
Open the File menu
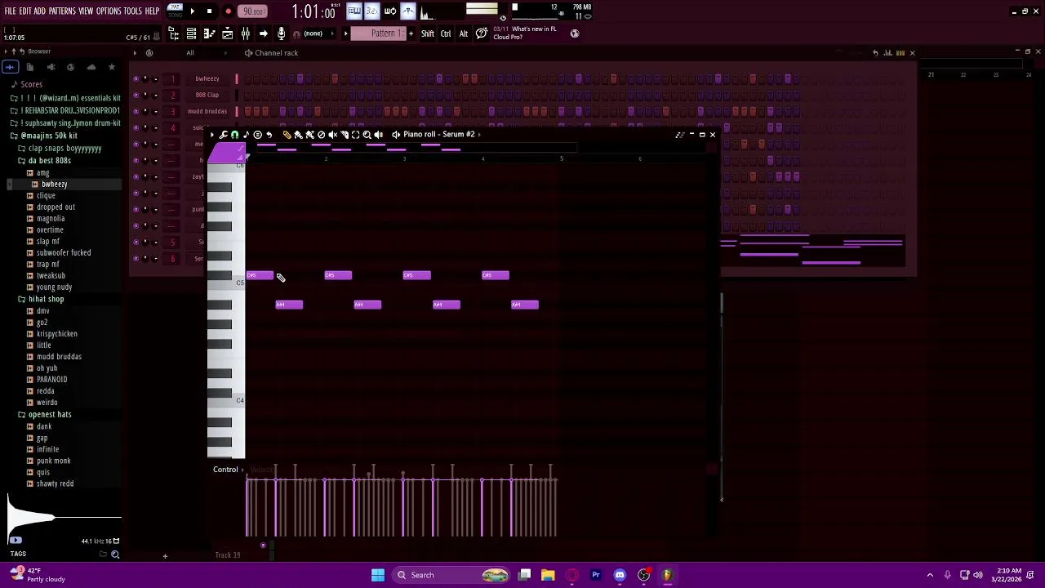pos(10,11)
